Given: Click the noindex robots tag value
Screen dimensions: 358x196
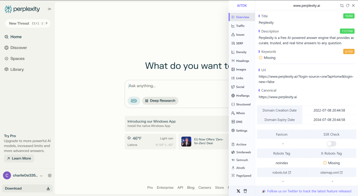Looking at the screenshot, I should coord(282,163).
